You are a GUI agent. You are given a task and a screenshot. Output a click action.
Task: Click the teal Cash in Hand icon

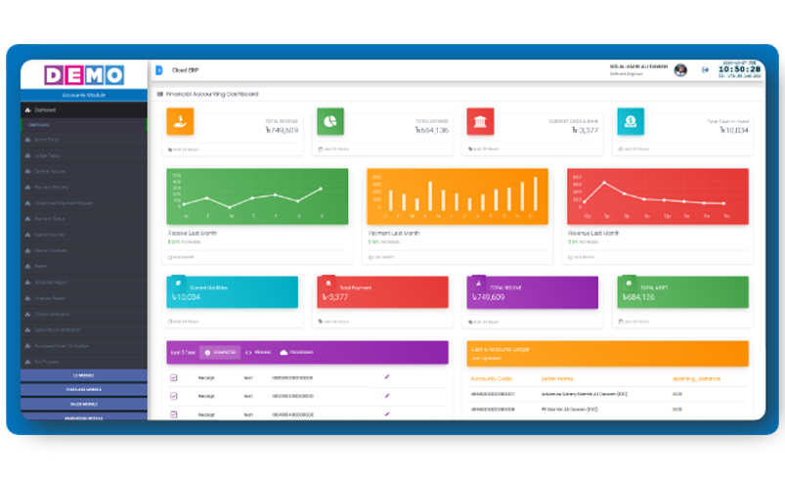tap(631, 121)
